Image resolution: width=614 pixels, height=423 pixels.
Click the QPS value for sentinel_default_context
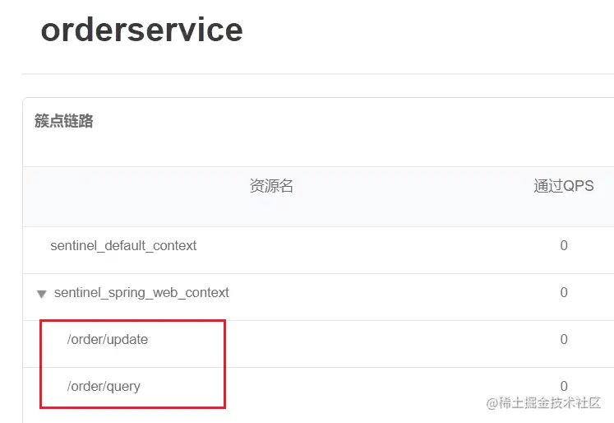[x=564, y=245]
